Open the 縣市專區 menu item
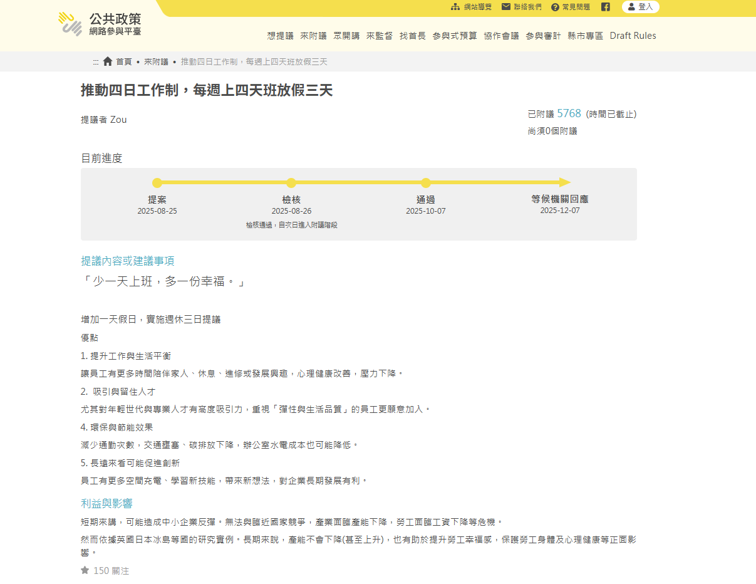The height and width of the screenshot is (584, 756). coord(586,36)
